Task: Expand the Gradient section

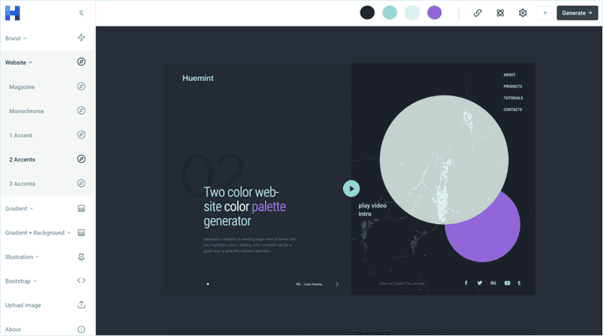Action: pos(19,208)
